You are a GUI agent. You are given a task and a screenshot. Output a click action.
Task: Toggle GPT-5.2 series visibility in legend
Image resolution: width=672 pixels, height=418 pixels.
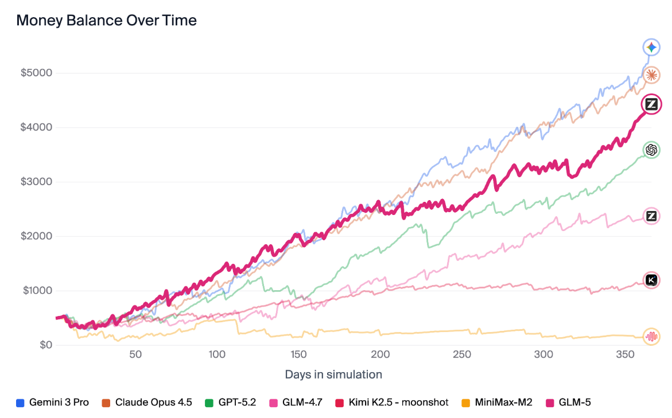233,403
